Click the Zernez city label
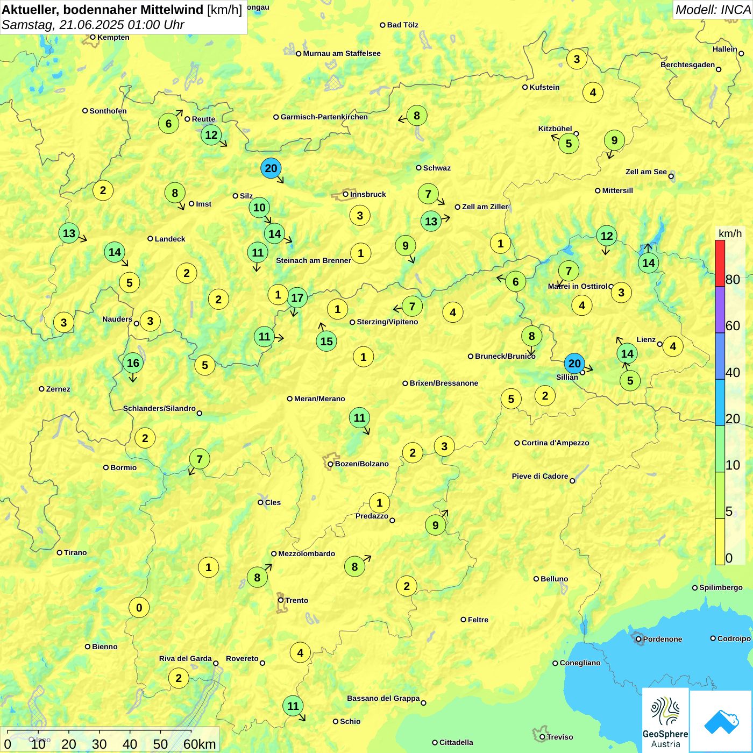The width and height of the screenshot is (753, 753). pos(58,389)
